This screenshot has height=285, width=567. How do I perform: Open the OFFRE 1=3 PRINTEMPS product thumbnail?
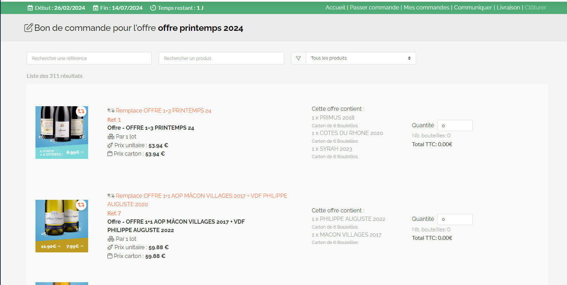[62, 133]
